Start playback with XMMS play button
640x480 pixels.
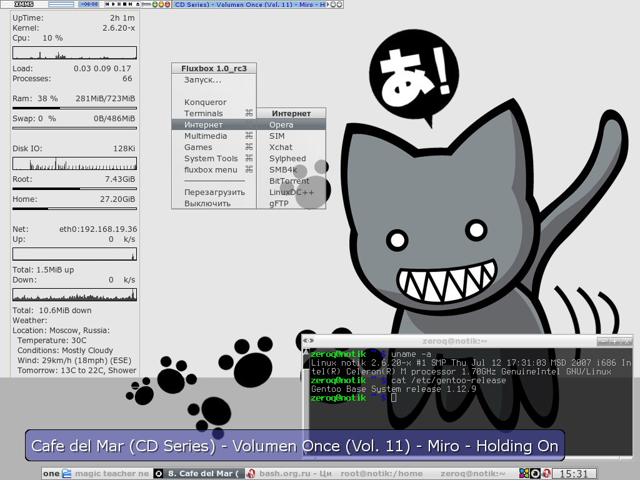point(114,4)
